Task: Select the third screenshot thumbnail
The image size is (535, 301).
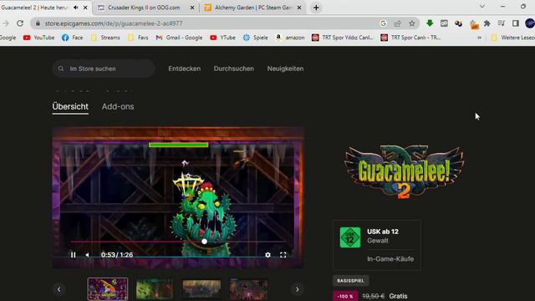Action: point(201,289)
